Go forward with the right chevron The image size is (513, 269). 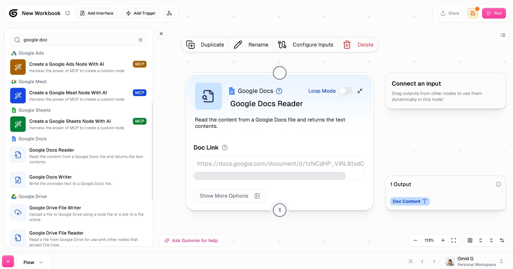click(x=434, y=261)
